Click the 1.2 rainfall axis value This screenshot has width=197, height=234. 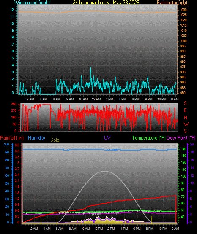(17, 199)
